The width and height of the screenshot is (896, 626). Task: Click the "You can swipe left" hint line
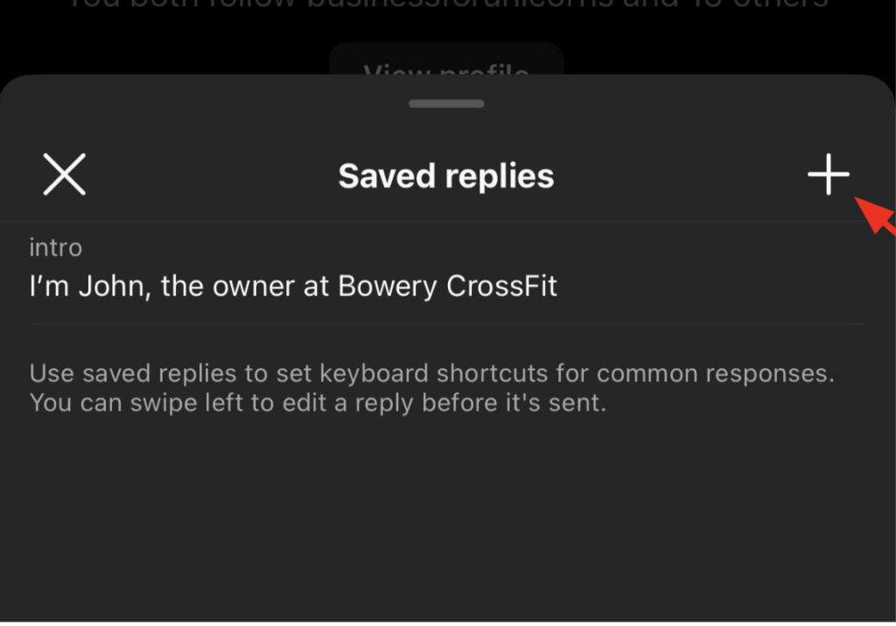(x=318, y=404)
